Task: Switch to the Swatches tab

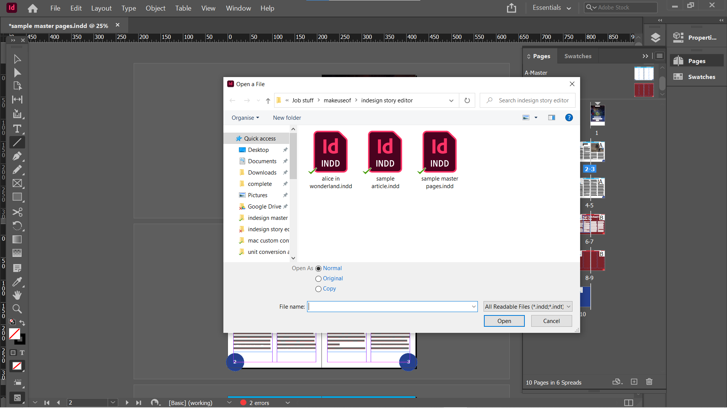Action: point(578,56)
